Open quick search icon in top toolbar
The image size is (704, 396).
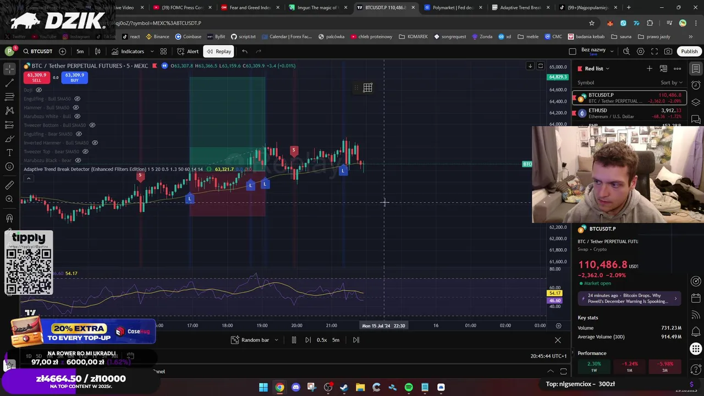626,51
